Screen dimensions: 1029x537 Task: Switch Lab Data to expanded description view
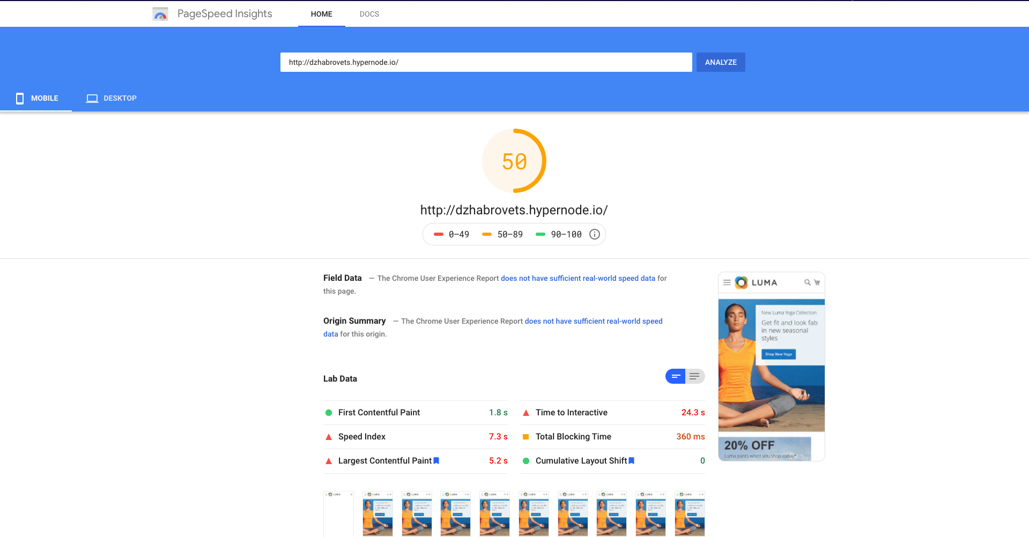[695, 376]
